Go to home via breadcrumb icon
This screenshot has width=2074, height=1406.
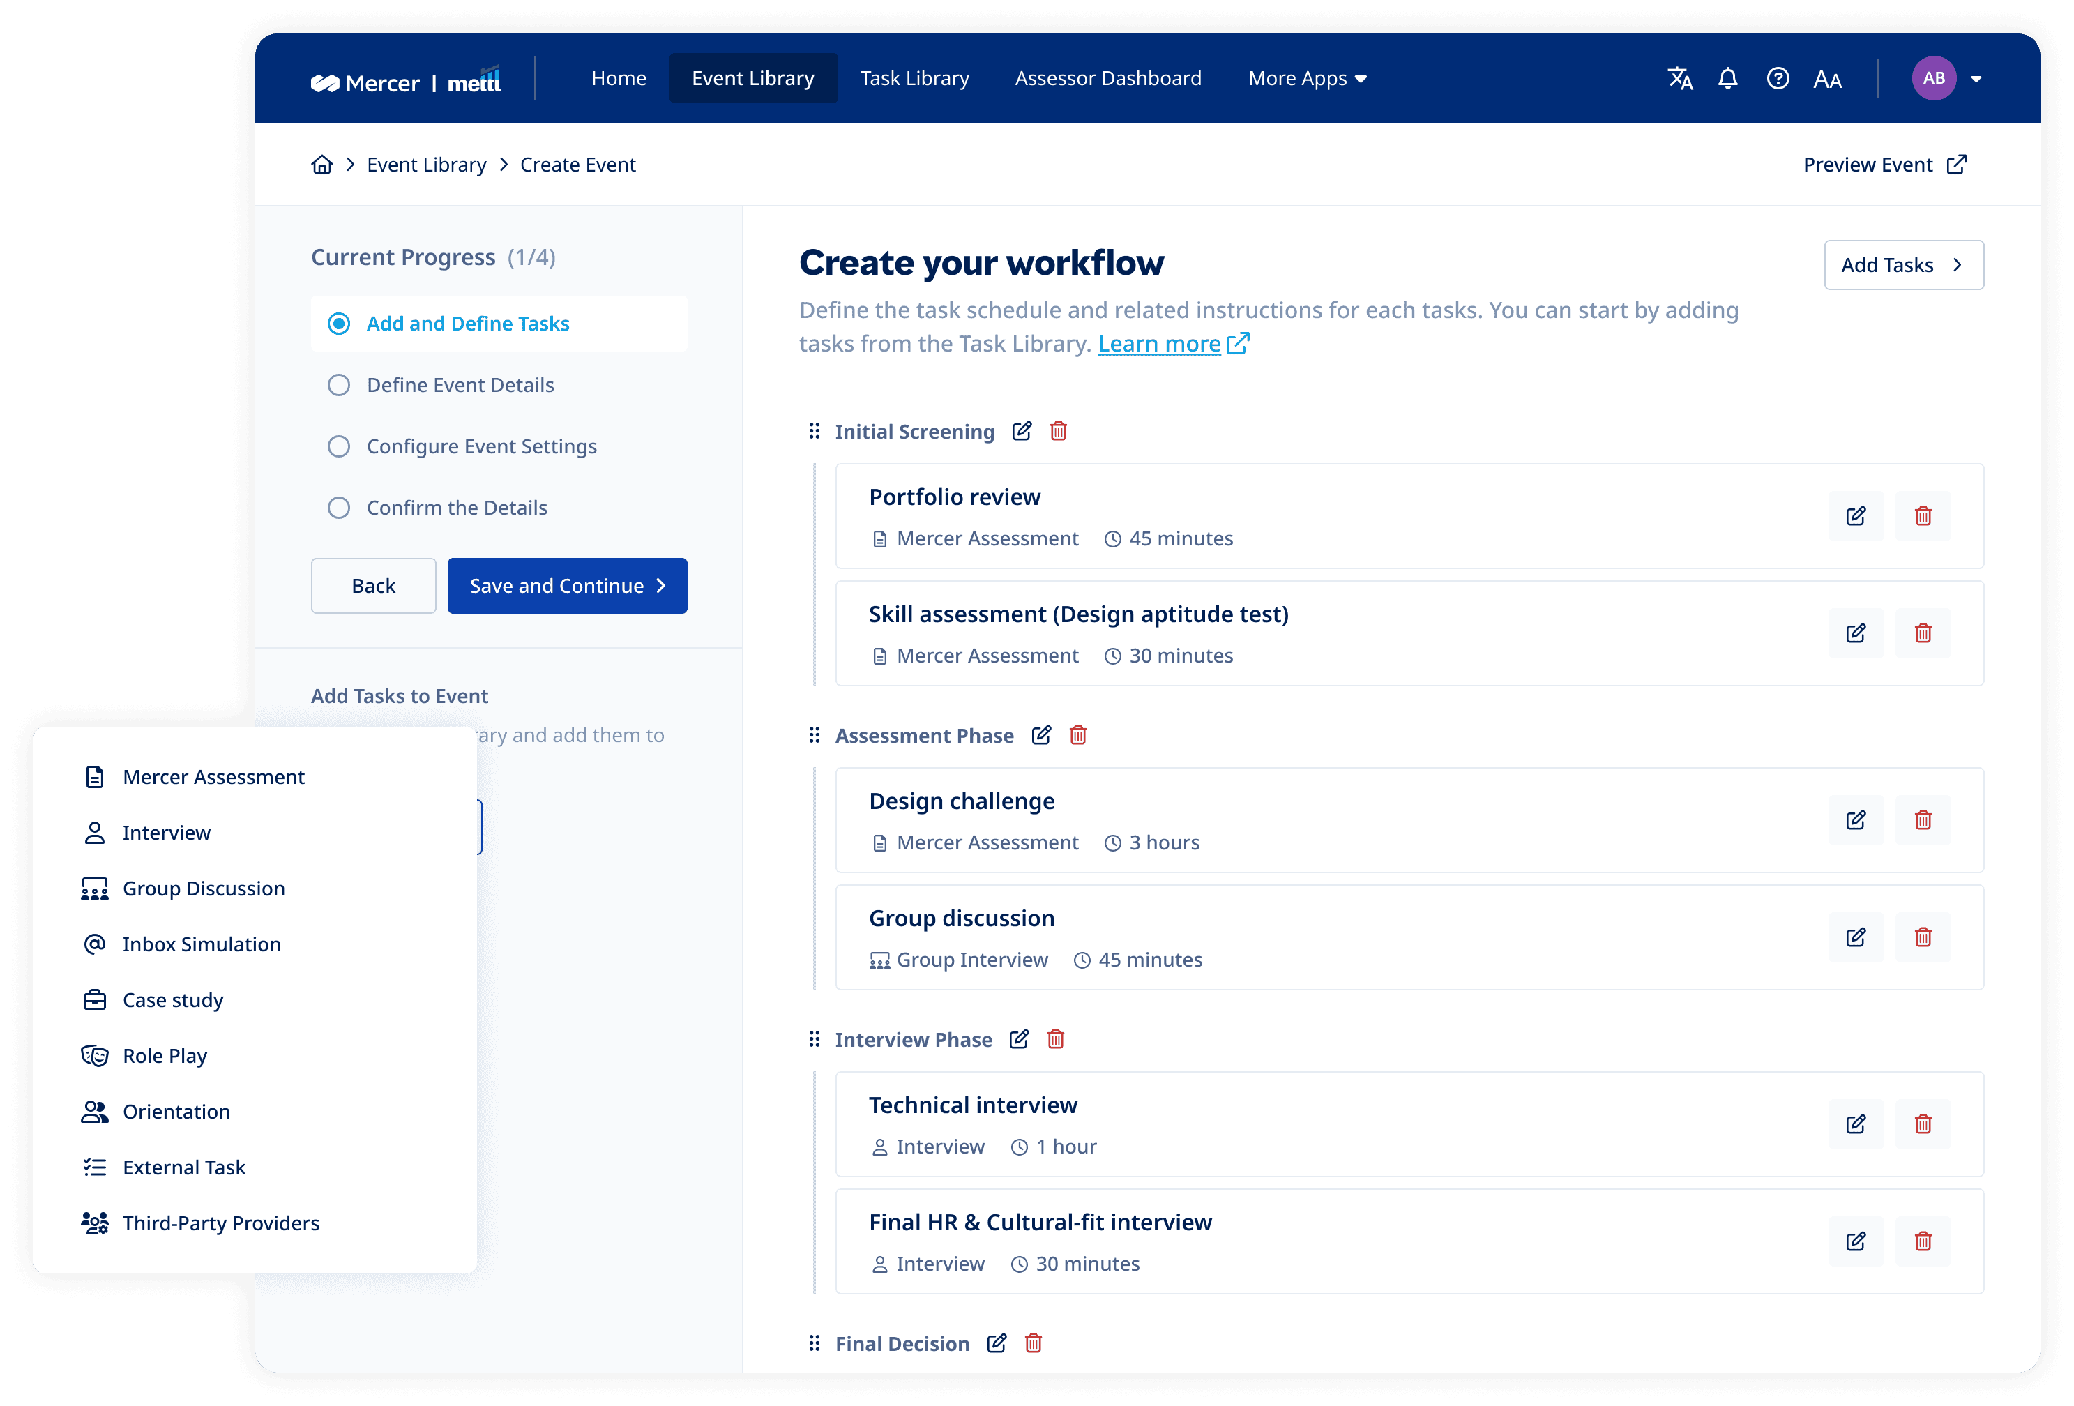(322, 165)
